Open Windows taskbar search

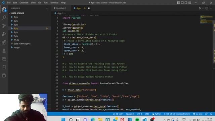[x=71, y=119]
